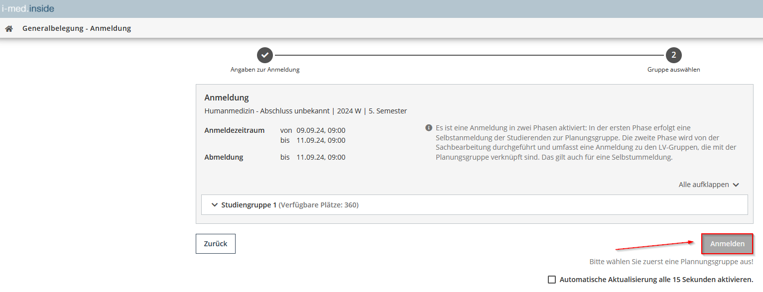Click the chevron next to Alle aufklappen
The height and width of the screenshot is (292, 763).
736,185
